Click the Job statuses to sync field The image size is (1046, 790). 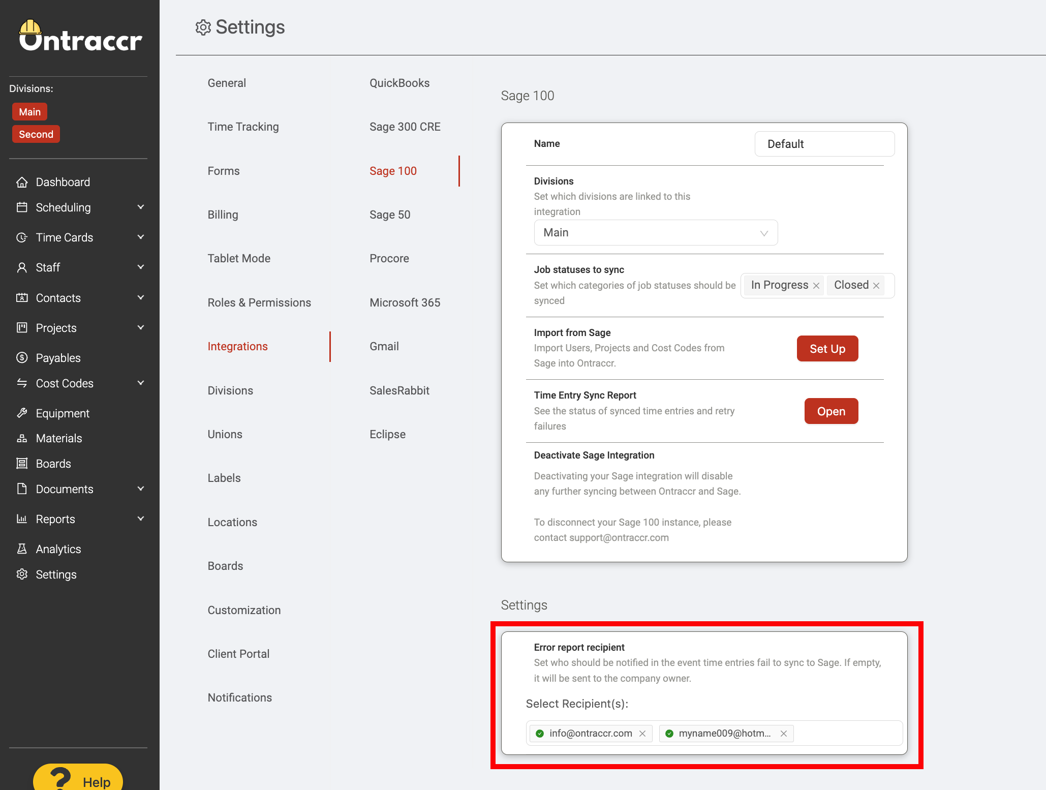817,285
